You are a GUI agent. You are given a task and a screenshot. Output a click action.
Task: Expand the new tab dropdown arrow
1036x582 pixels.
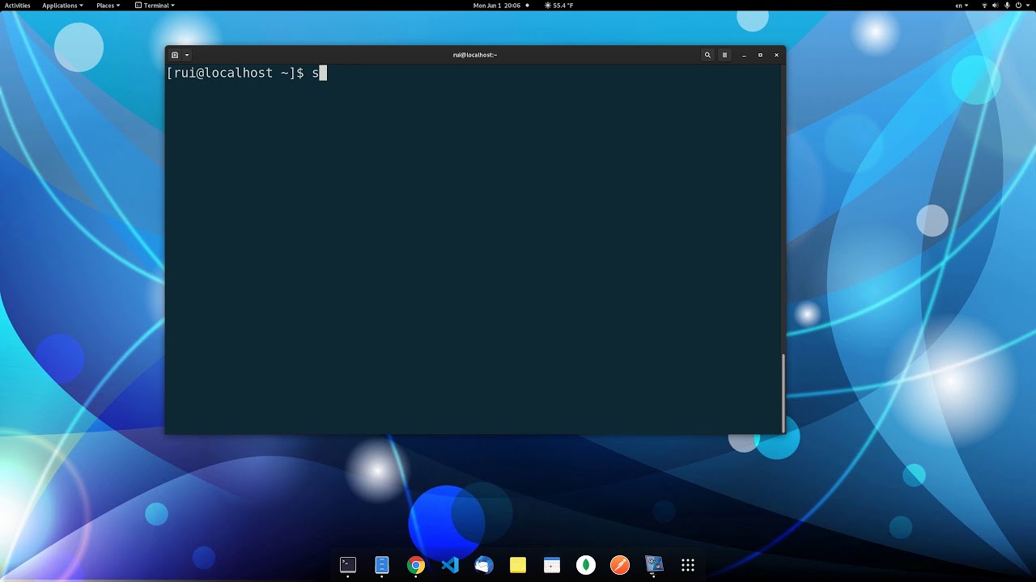(187, 55)
